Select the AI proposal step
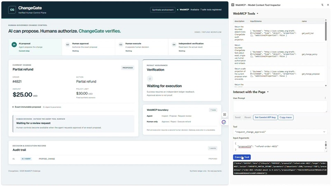This screenshot has width=332, height=186. click(35, 47)
